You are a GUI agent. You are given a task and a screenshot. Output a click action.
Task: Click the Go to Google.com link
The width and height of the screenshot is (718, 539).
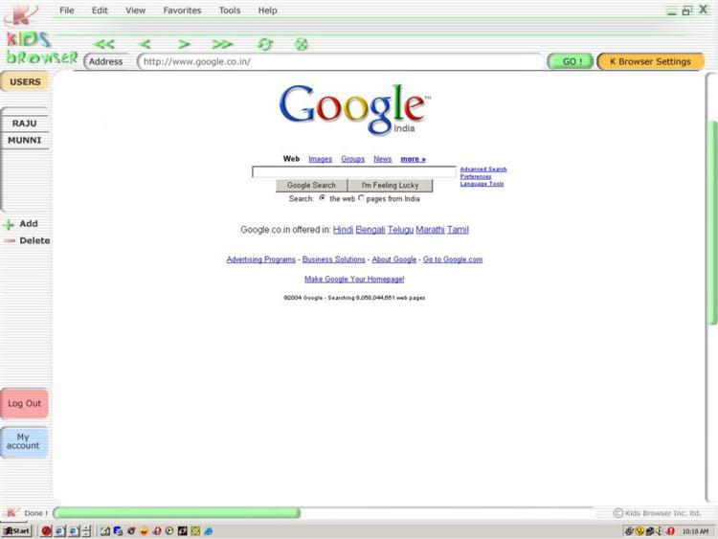pos(453,259)
